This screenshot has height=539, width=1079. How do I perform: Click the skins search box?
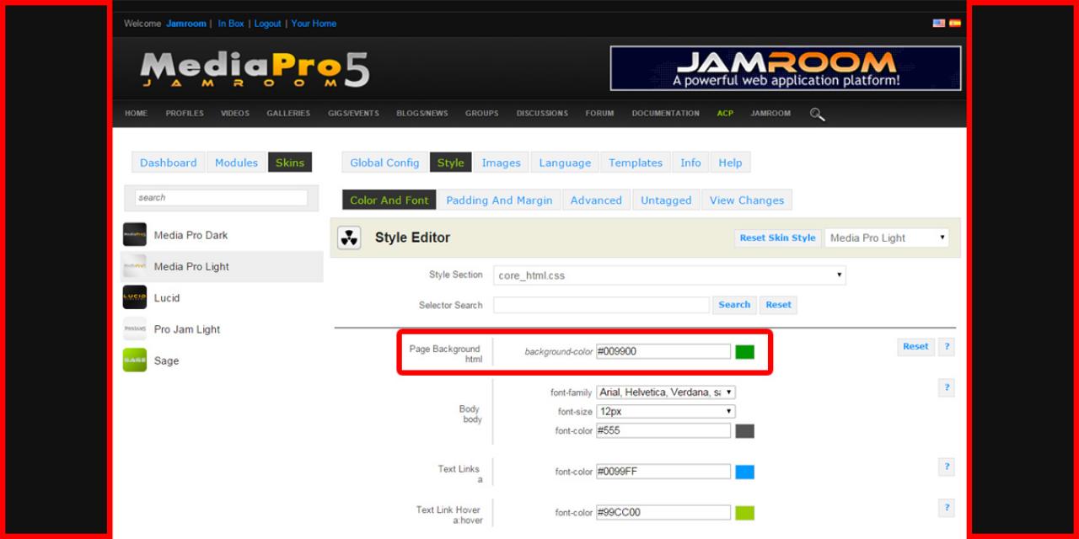pos(222,198)
